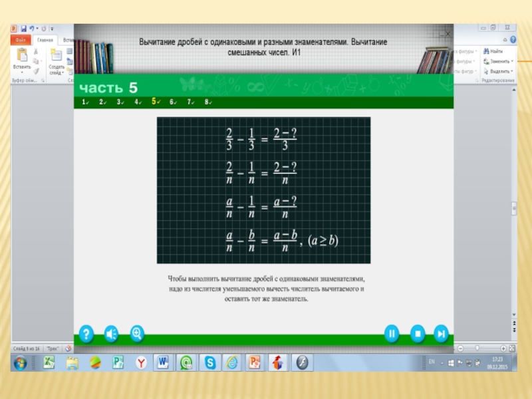532x399 pixels.
Task: Click the spell check icon in the status bar
Action: pyautogui.click(x=68, y=348)
